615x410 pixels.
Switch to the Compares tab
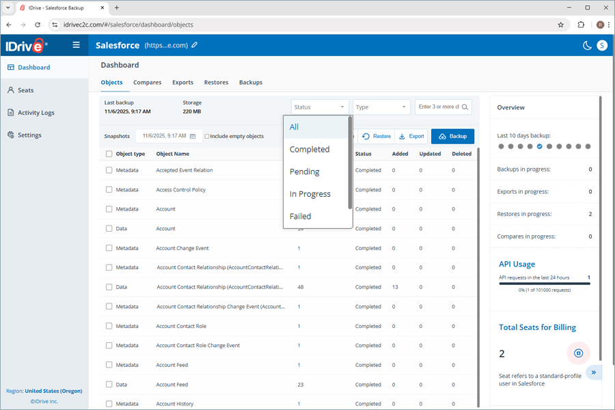(147, 83)
